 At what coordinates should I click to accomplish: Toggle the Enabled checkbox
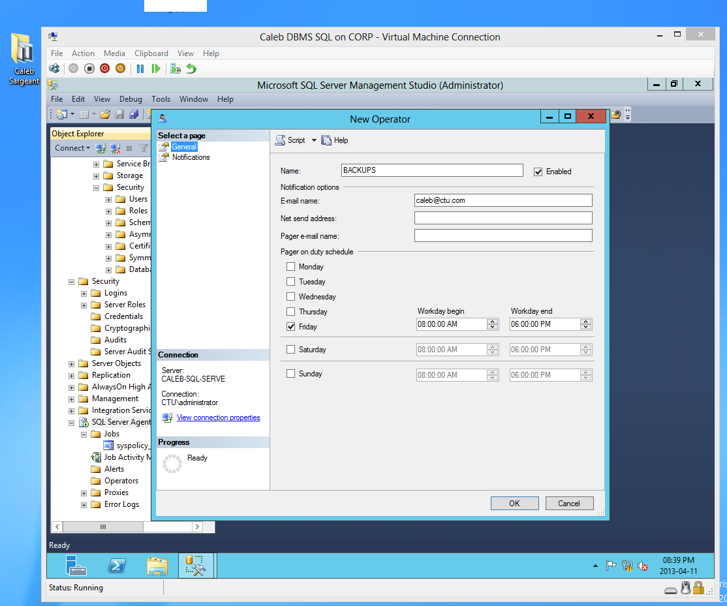point(538,172)
